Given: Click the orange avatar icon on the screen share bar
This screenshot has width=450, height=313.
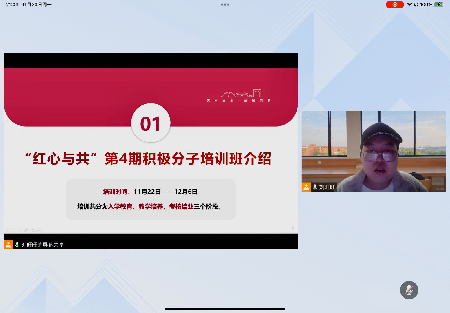Looking at the screenshot, I should [x=8, y=245].
